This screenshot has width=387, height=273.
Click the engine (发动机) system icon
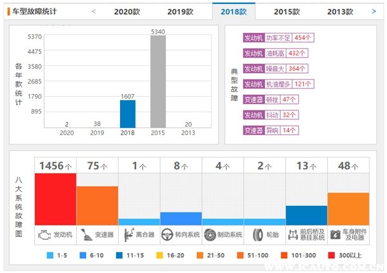(45, 235)
